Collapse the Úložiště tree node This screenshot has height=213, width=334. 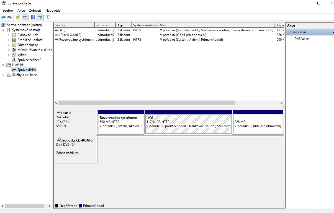tap(3, 65)
